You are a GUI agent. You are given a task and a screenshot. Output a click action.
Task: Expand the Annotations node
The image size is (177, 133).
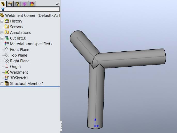coord(2,33)
